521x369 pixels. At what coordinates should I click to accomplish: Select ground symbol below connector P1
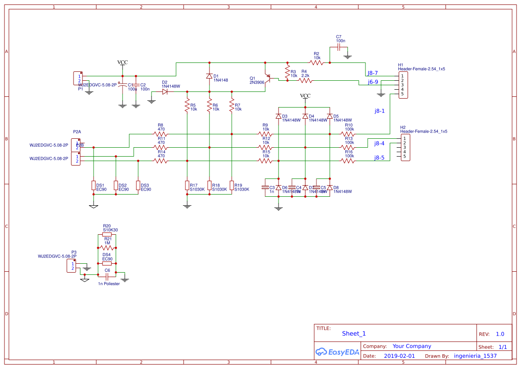[89, 91]
